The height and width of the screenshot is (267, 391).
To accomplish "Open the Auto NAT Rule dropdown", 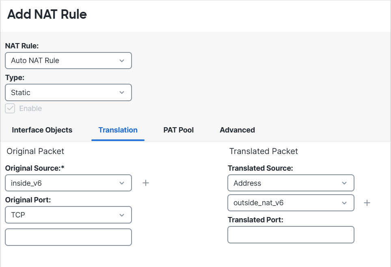I will [x=68, y=61].
